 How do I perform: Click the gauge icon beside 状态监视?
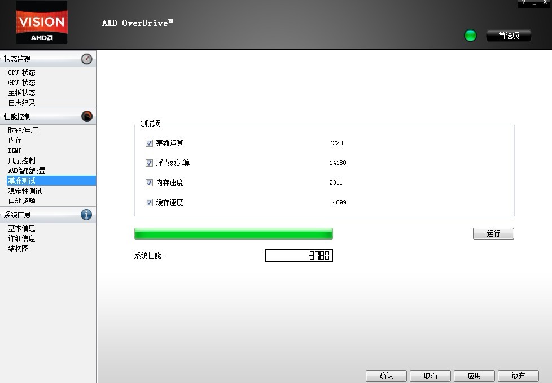pos(86,59)
